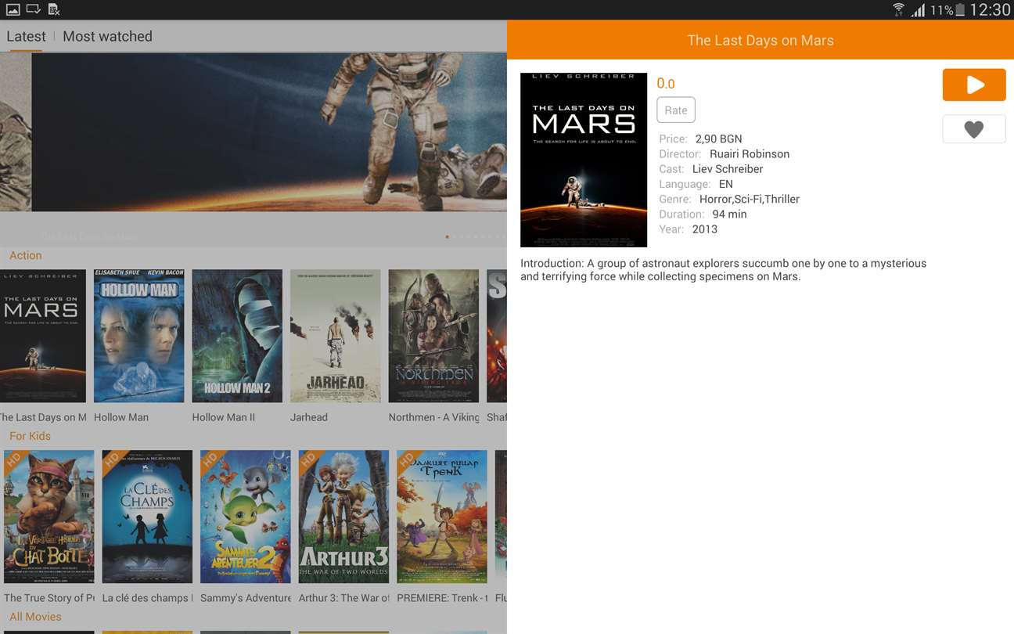Tap the Hollow Man II title label

pos(224,417)
